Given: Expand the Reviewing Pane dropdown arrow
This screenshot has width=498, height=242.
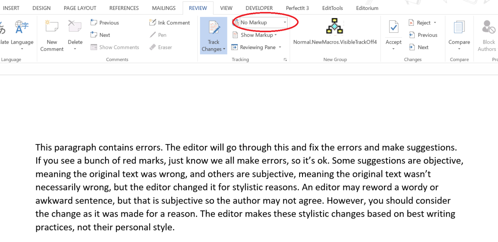Looking at the screenshot, I should click(x=280, y=47).
